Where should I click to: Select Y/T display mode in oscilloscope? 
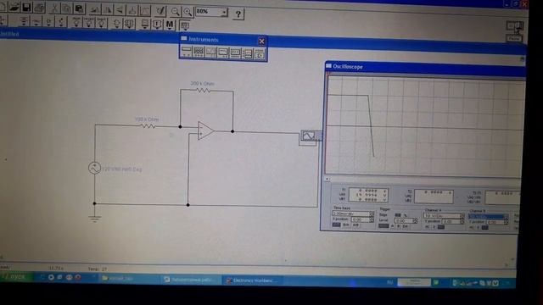336,225
